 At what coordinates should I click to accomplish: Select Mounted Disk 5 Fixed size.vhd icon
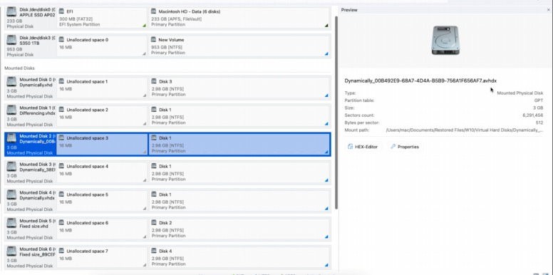pos(11,223)
